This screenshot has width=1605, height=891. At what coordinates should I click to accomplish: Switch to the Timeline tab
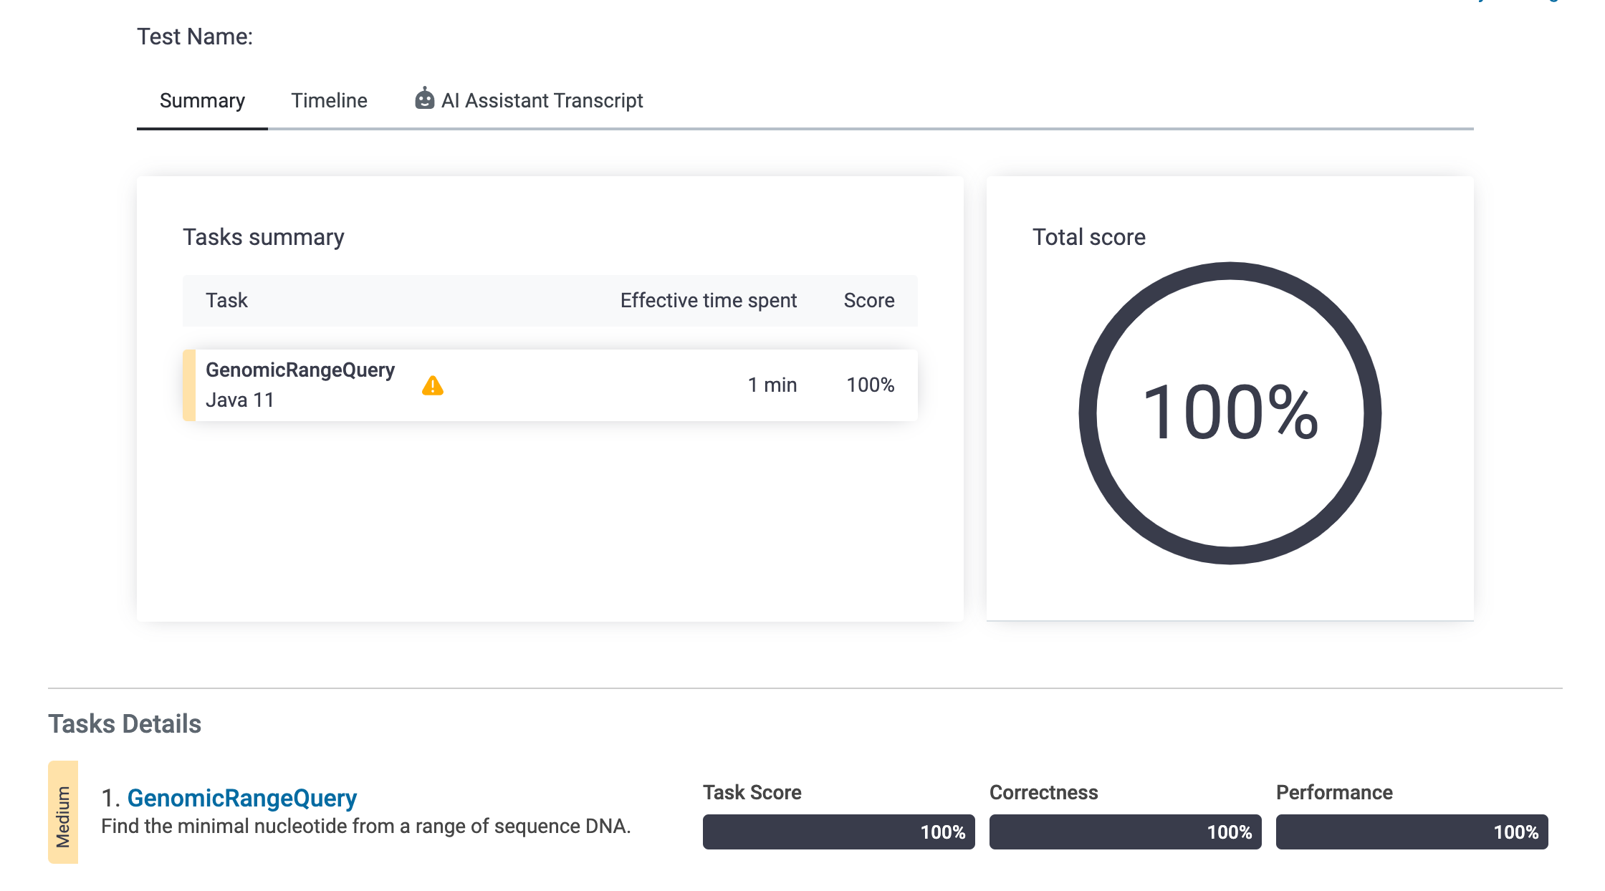pos(329,100)
